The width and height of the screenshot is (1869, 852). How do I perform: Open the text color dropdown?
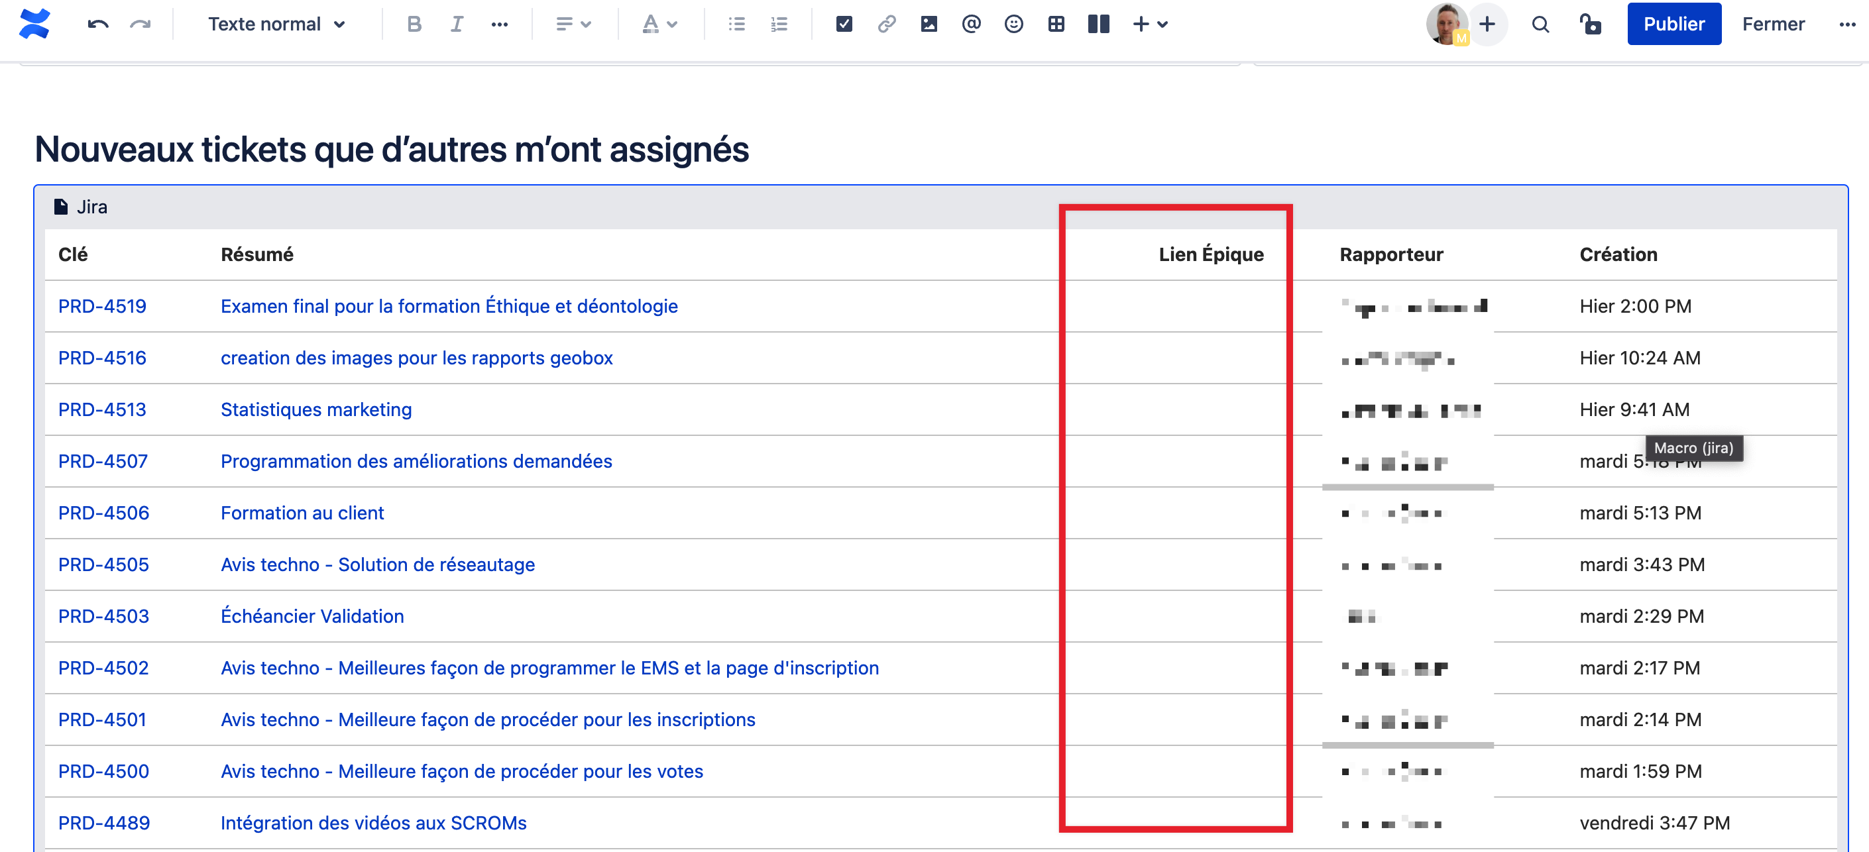coord(659,25)
